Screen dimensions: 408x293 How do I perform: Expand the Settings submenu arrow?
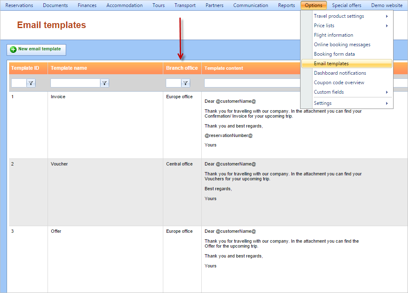[387, 104]
